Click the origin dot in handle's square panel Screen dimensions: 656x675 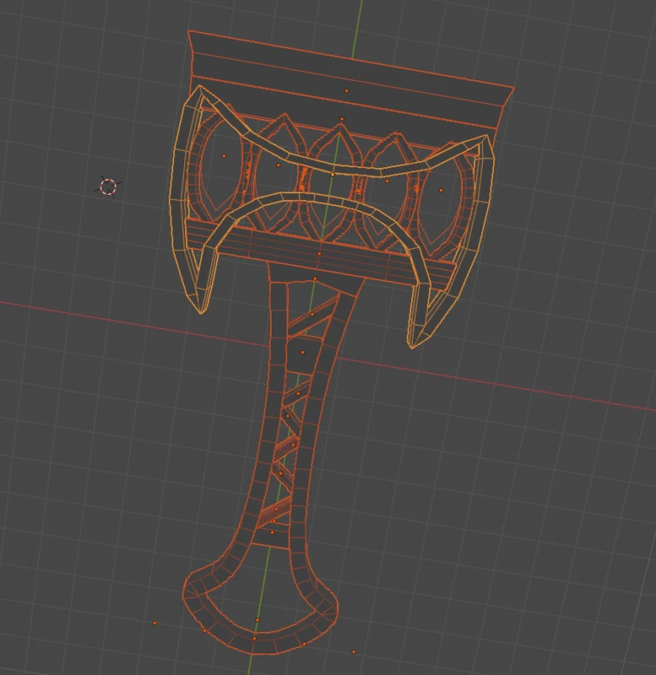tap(302, 352)
